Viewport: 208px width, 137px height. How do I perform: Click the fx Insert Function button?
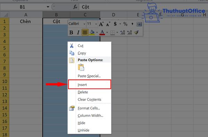tap(75, 7)
